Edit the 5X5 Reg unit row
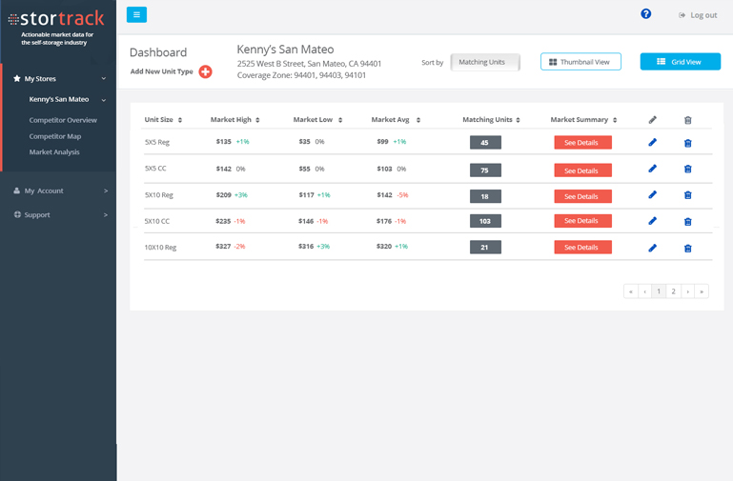The height and width of the screenshot is (481, 733). [652, 143]
